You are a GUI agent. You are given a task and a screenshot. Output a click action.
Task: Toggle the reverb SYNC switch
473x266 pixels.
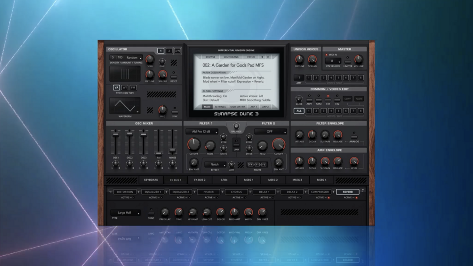[151, 213]
